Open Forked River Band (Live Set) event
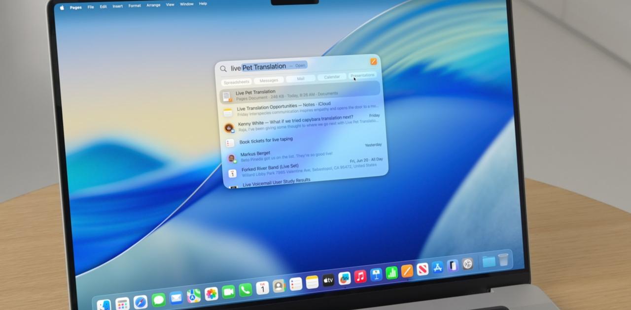This screenshot has height=310, width=631. [x=306, y=167]
